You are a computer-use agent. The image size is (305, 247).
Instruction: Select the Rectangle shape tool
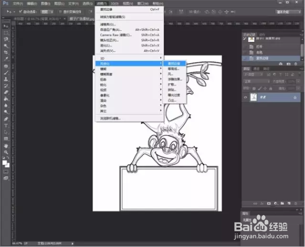[6, 139]
